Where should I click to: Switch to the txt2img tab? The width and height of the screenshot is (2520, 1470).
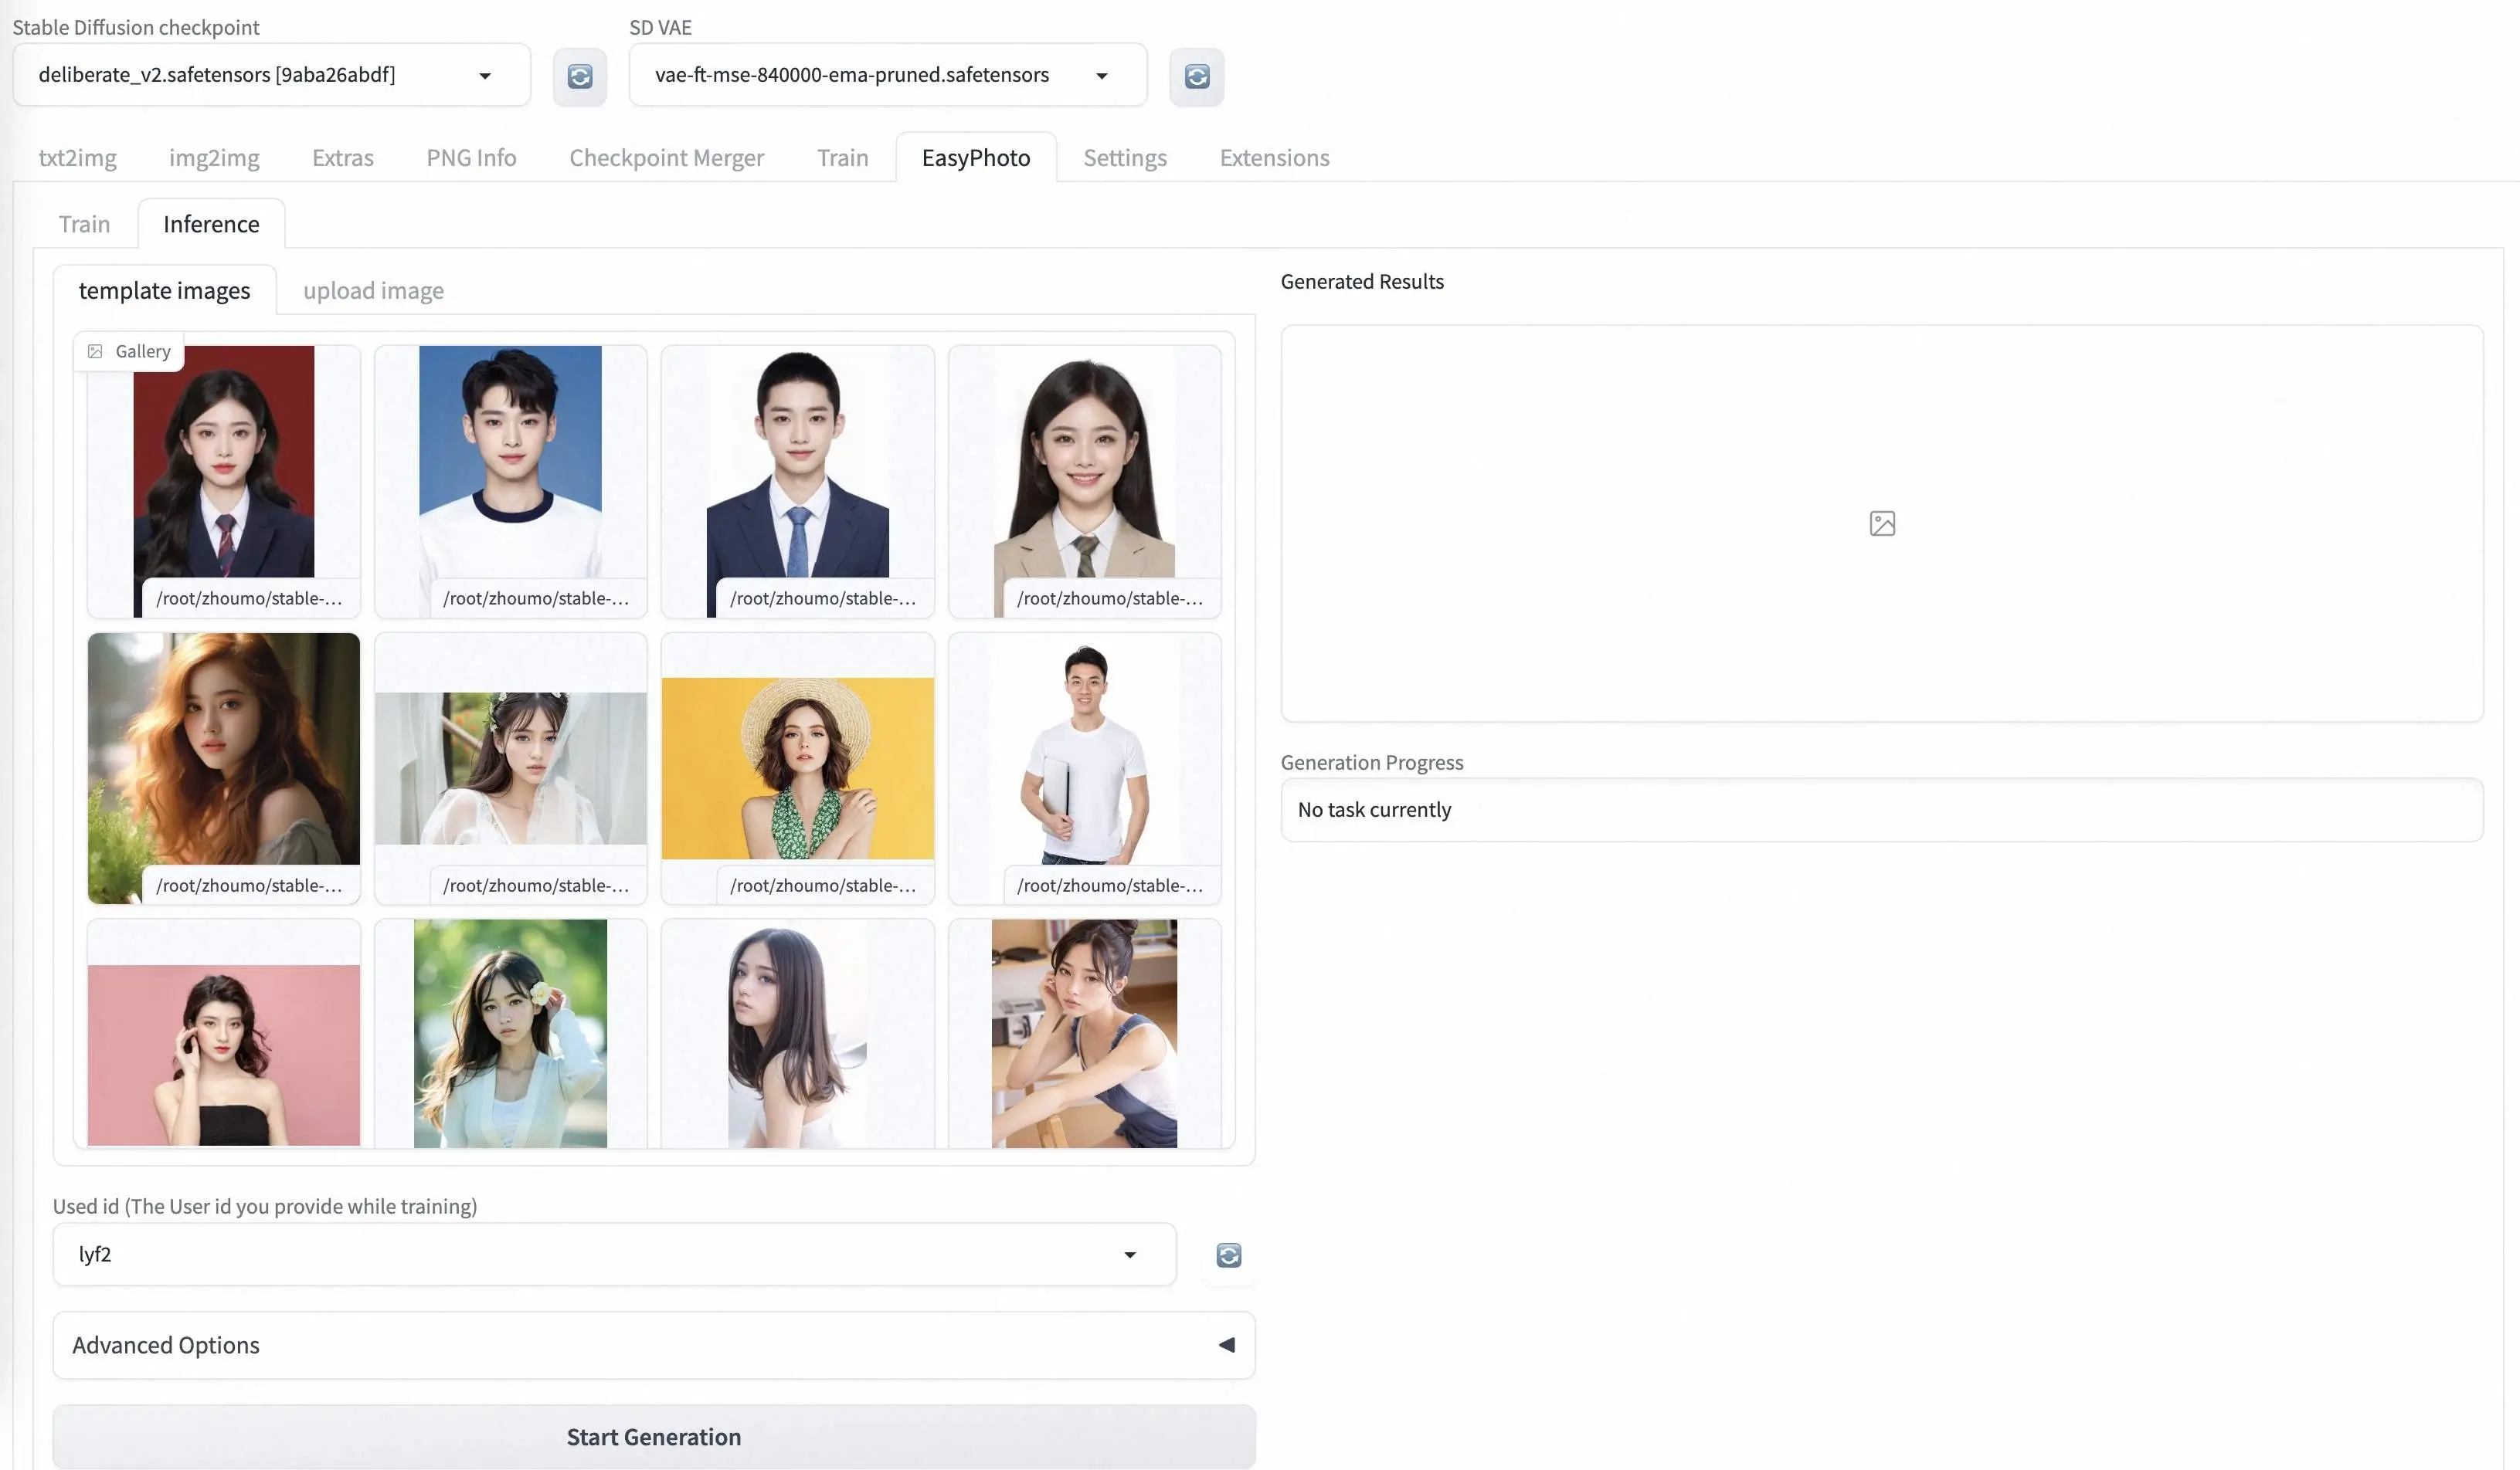[x=77, y=156]
